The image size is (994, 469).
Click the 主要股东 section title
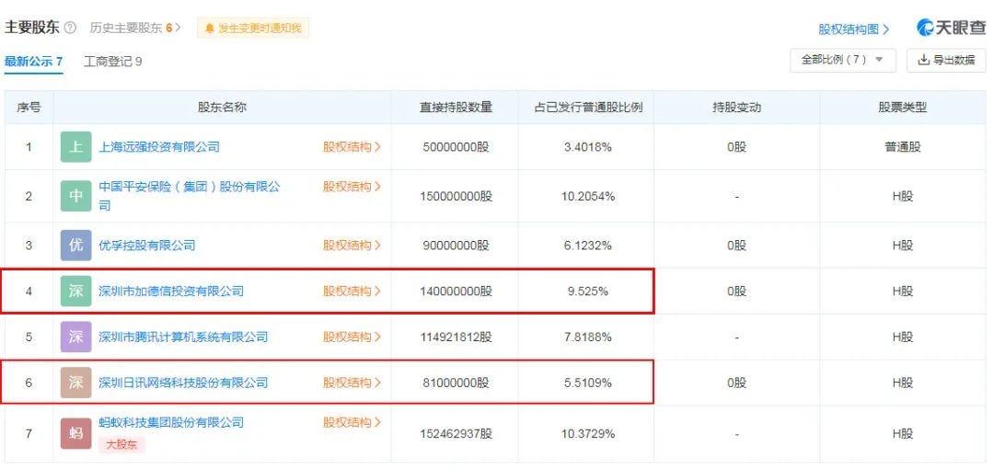pyautogui.click(x=31, y=28)
